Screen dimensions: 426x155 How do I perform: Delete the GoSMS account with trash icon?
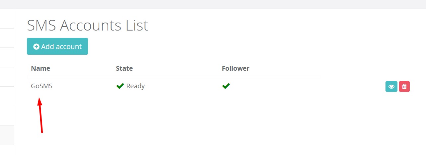(404, 87)
